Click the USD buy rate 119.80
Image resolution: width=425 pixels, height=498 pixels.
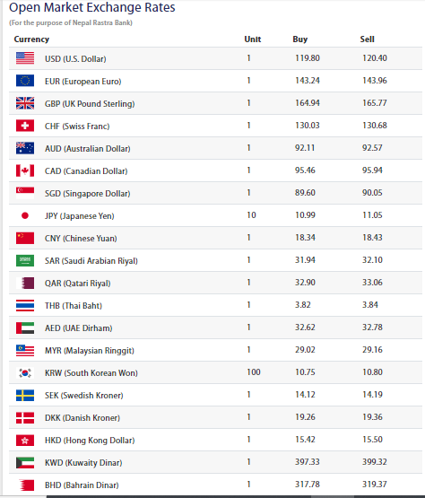(308, 58)
